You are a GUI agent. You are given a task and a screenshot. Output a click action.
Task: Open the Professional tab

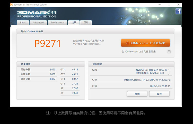(x=57, y=23)
